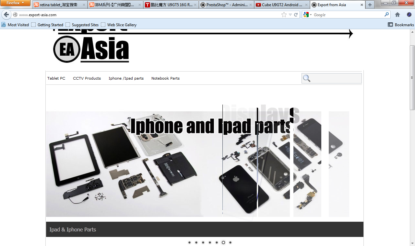Click the magnifier icon in the site search box

[x=307, y=78]
